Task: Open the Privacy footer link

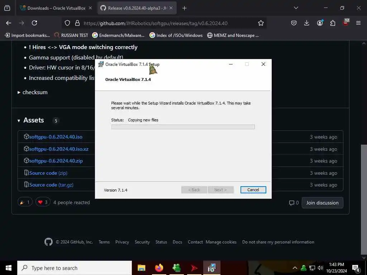Action: tap(122, 242)
